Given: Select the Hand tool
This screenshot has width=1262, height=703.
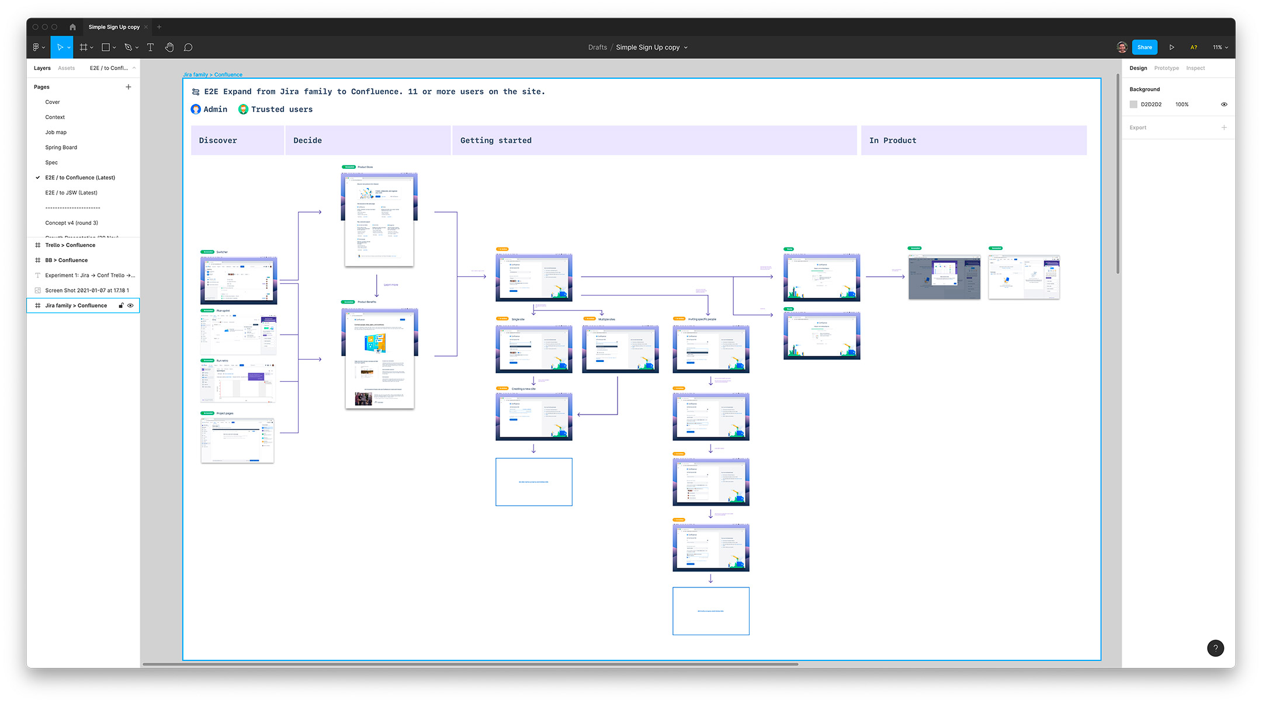Looking at the screenshot, I should click(169, 47).
